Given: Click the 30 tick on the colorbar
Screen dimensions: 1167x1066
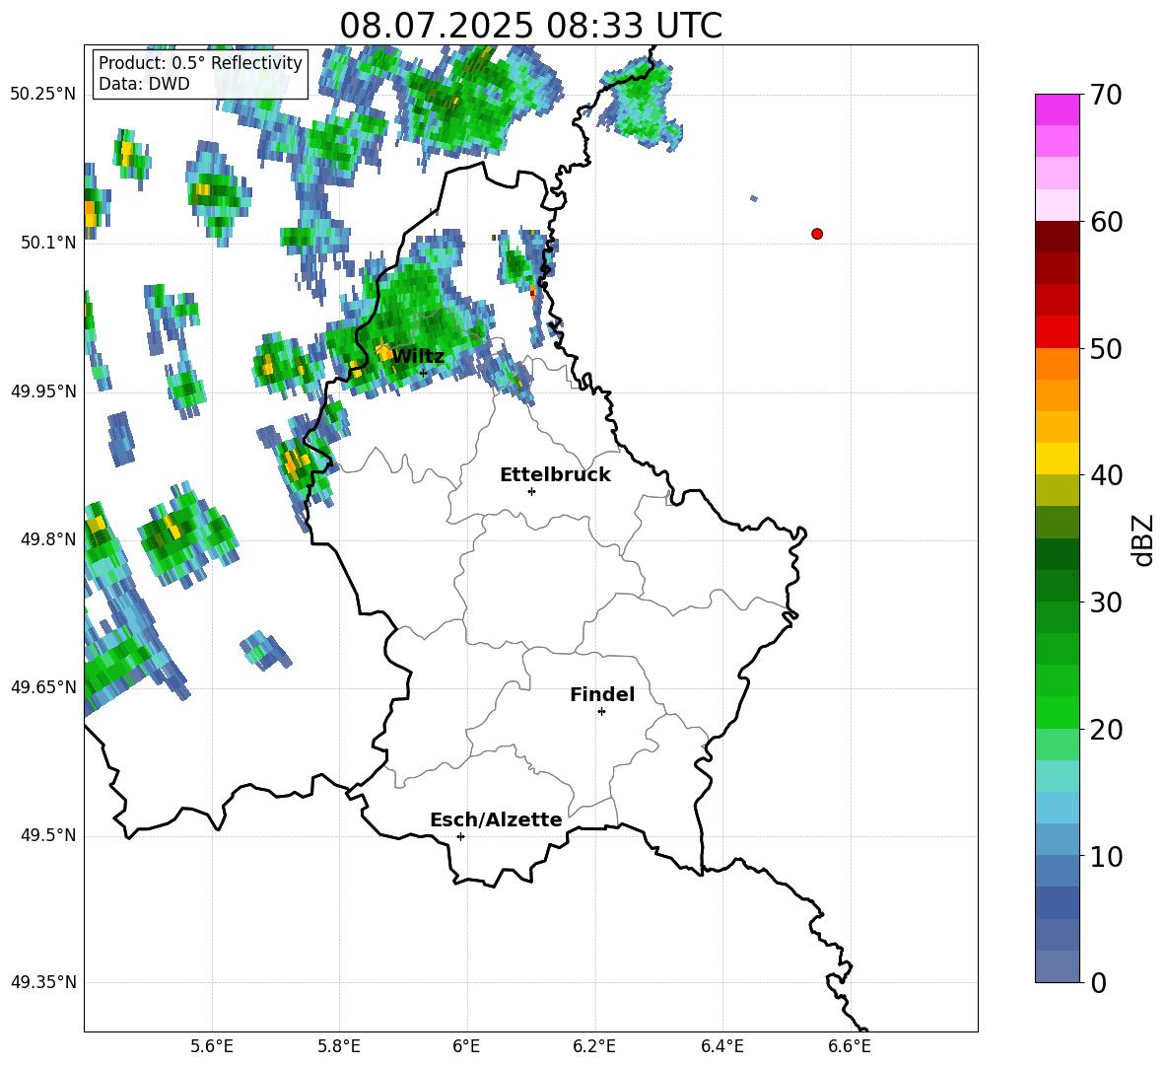Looking at the screenshot, I should (1105, 603).
